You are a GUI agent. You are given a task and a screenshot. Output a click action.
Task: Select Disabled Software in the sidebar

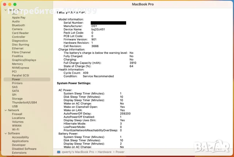[x=24, y=149]
